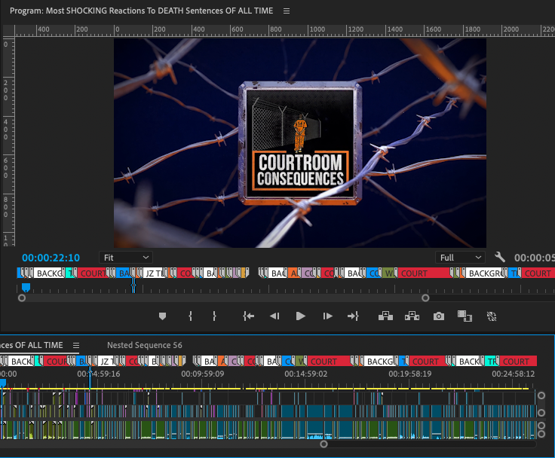This screenshot has width=555, height=458.
Task: Open wrench settings menu
Action: coord(500,257)
